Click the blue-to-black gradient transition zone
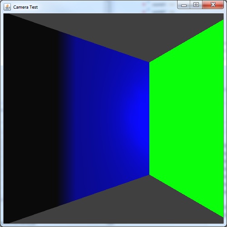 pos(65,118)
